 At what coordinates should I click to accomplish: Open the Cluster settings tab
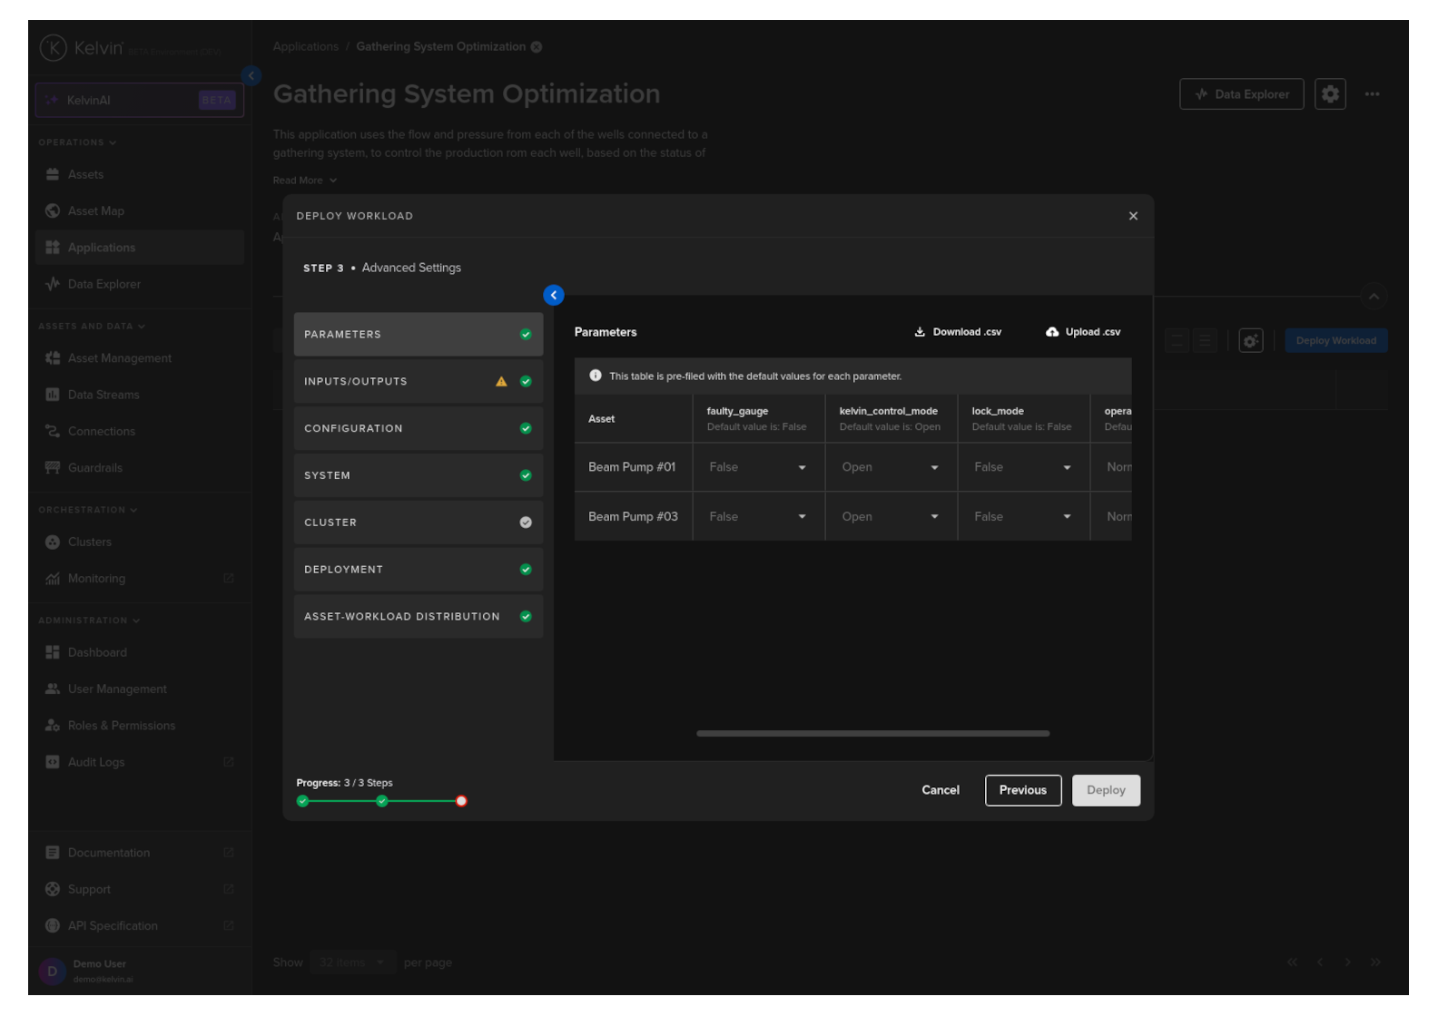coord(418,523)
